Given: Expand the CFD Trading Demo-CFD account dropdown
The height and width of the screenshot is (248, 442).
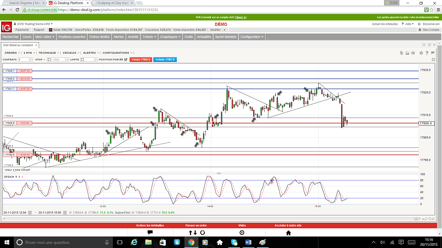Looking at the screenshot, I should 35,24.
